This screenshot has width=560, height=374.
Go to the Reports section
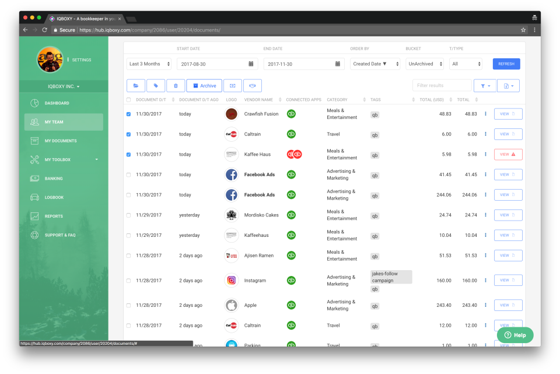coord(52,216)
